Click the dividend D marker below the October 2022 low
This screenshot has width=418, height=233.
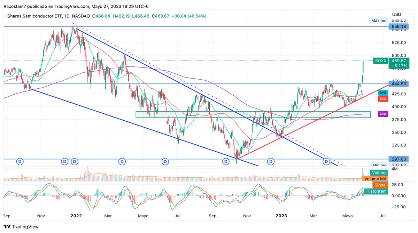point(226,161)
